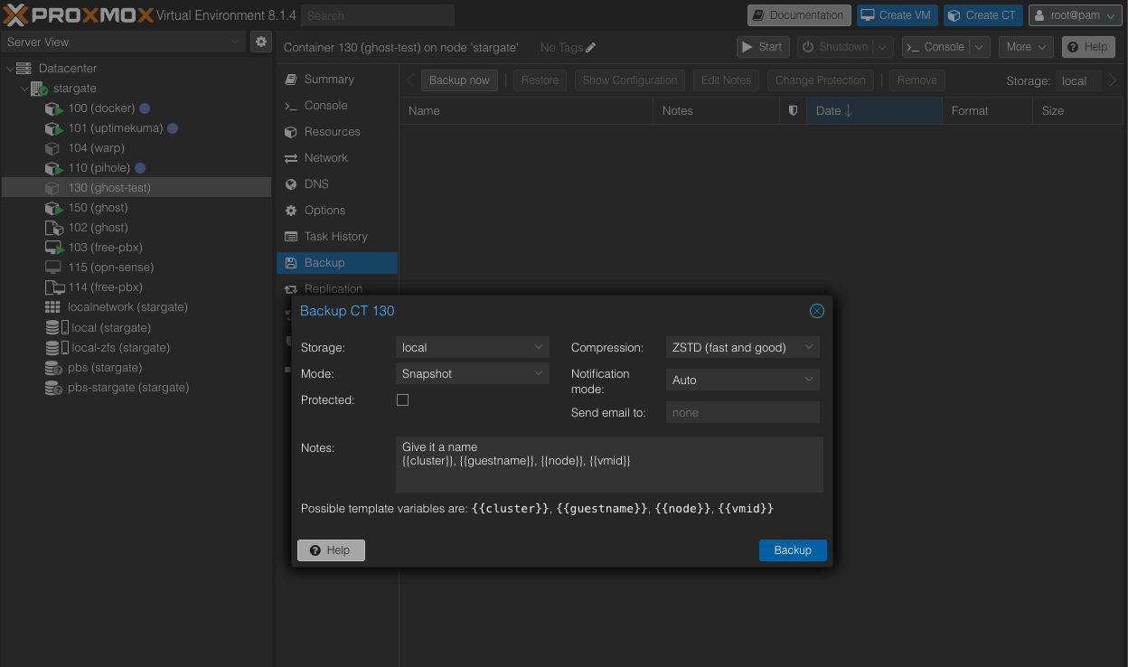
Task: Expand the Compression ZSTD dropdown
Action: (x=742, y=348)
